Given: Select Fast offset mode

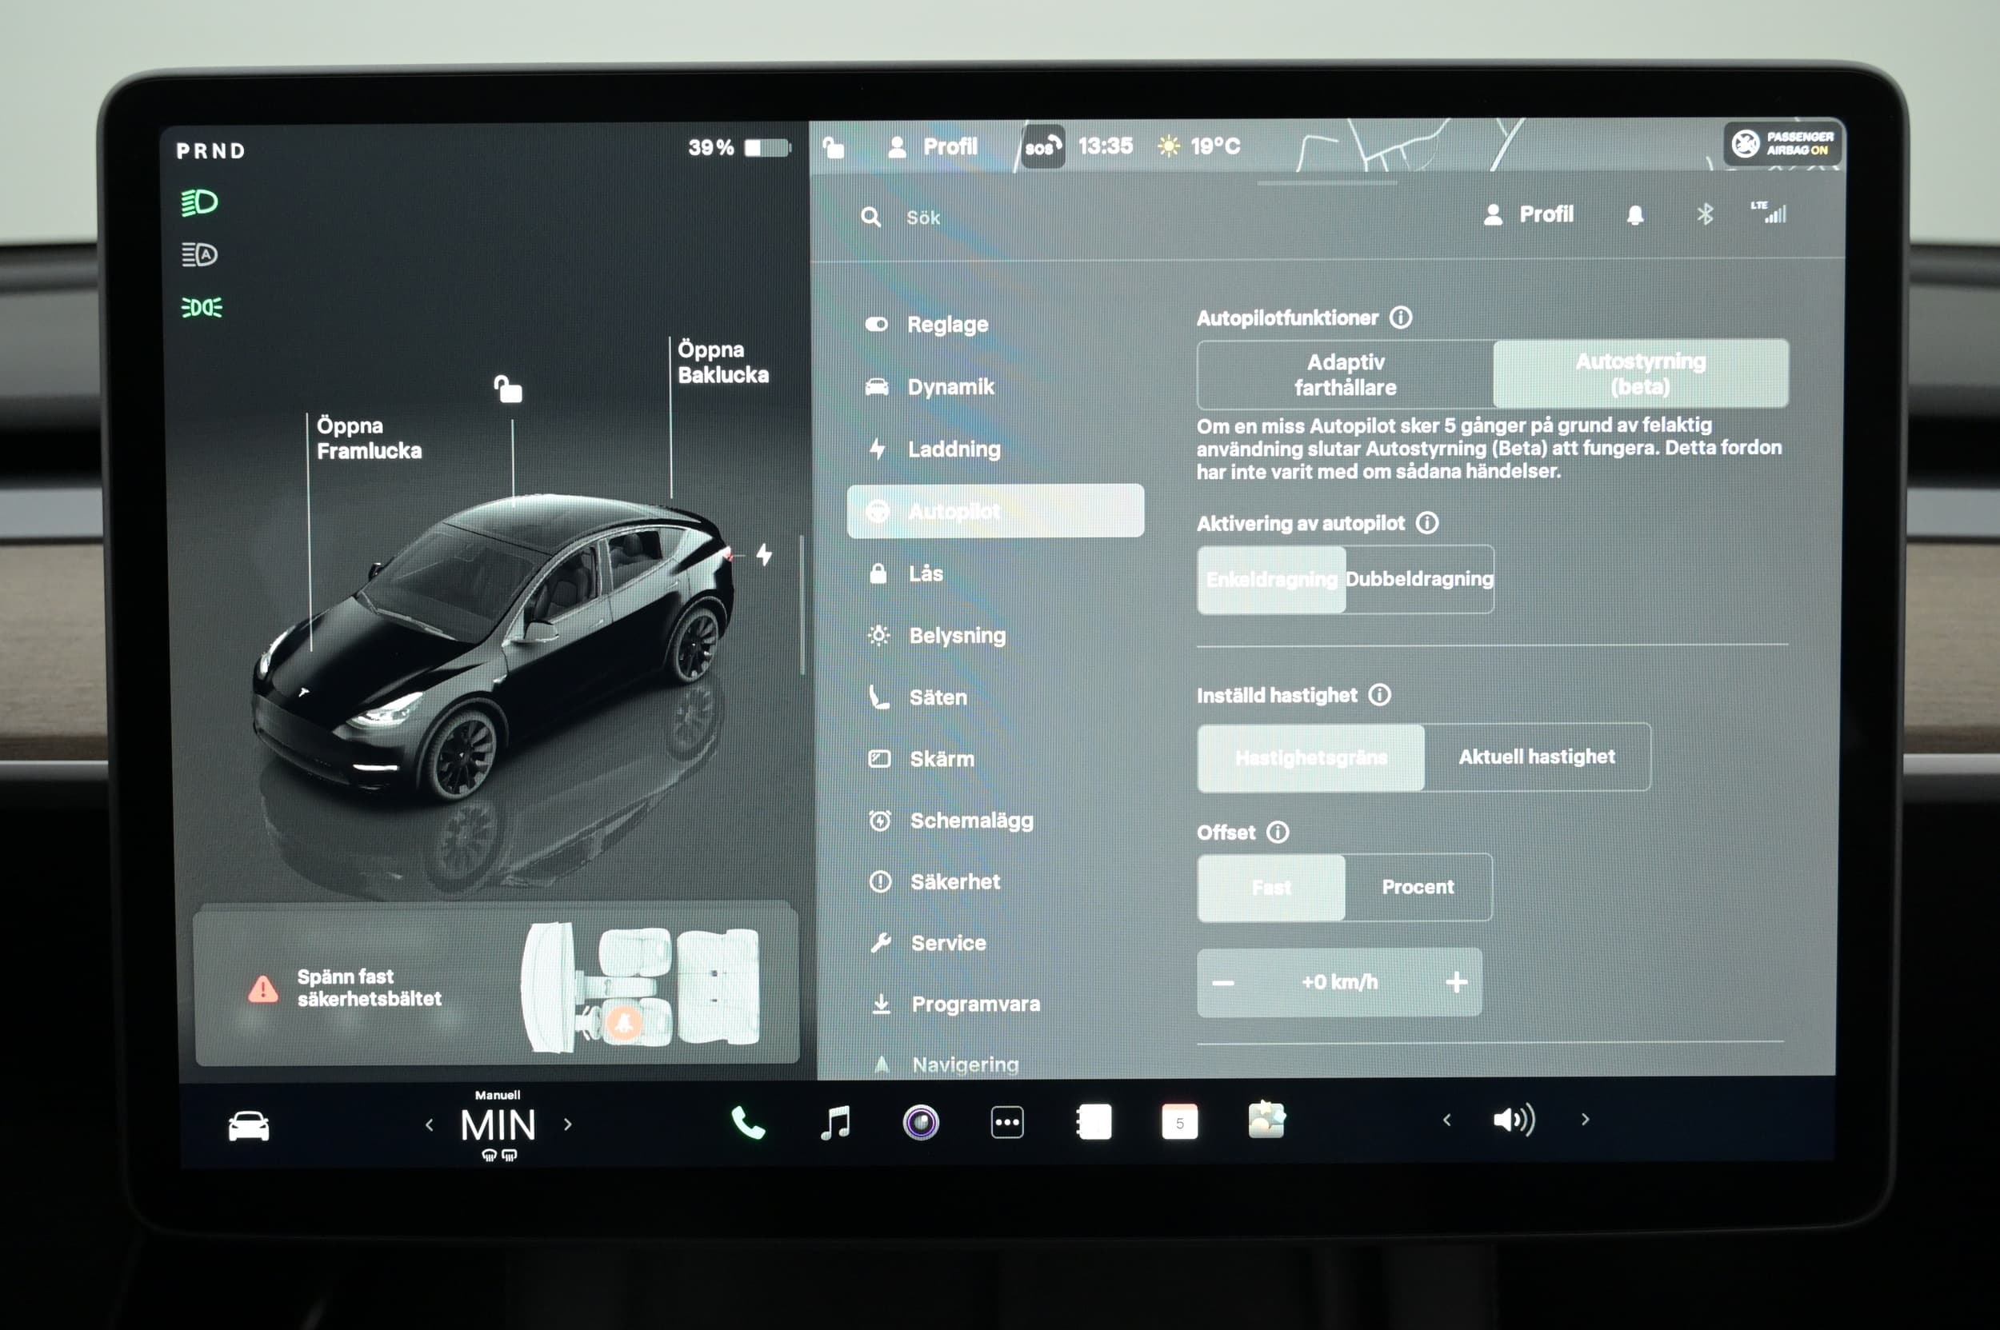Looking at the screenshot, I should [1271, 887].
